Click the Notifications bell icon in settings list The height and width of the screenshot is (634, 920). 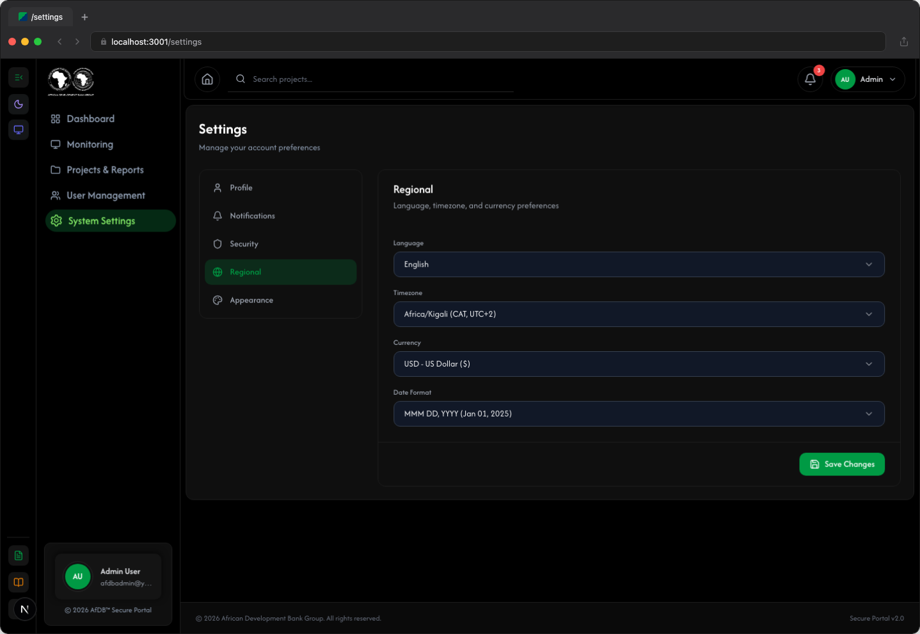tap(218, 216)
